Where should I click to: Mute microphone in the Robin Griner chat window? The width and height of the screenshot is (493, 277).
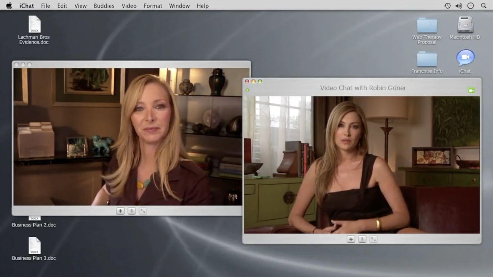(362, 239)
